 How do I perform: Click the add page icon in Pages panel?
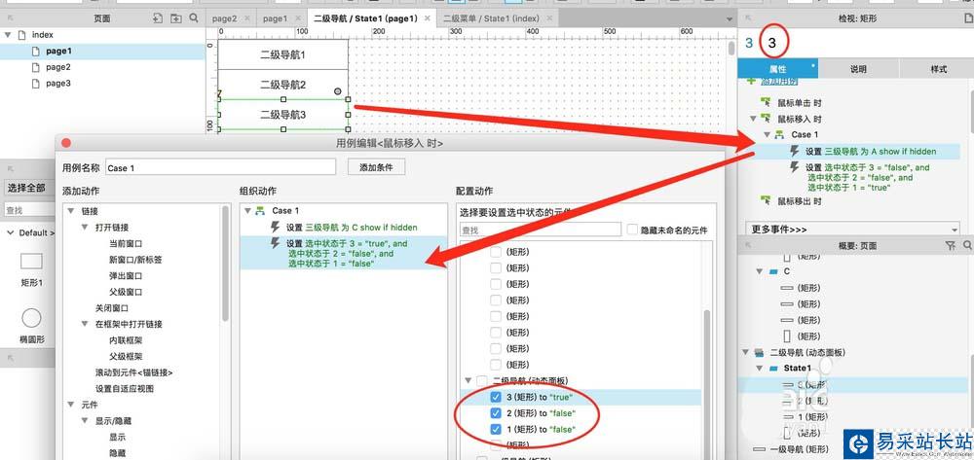tap(158, 18)
